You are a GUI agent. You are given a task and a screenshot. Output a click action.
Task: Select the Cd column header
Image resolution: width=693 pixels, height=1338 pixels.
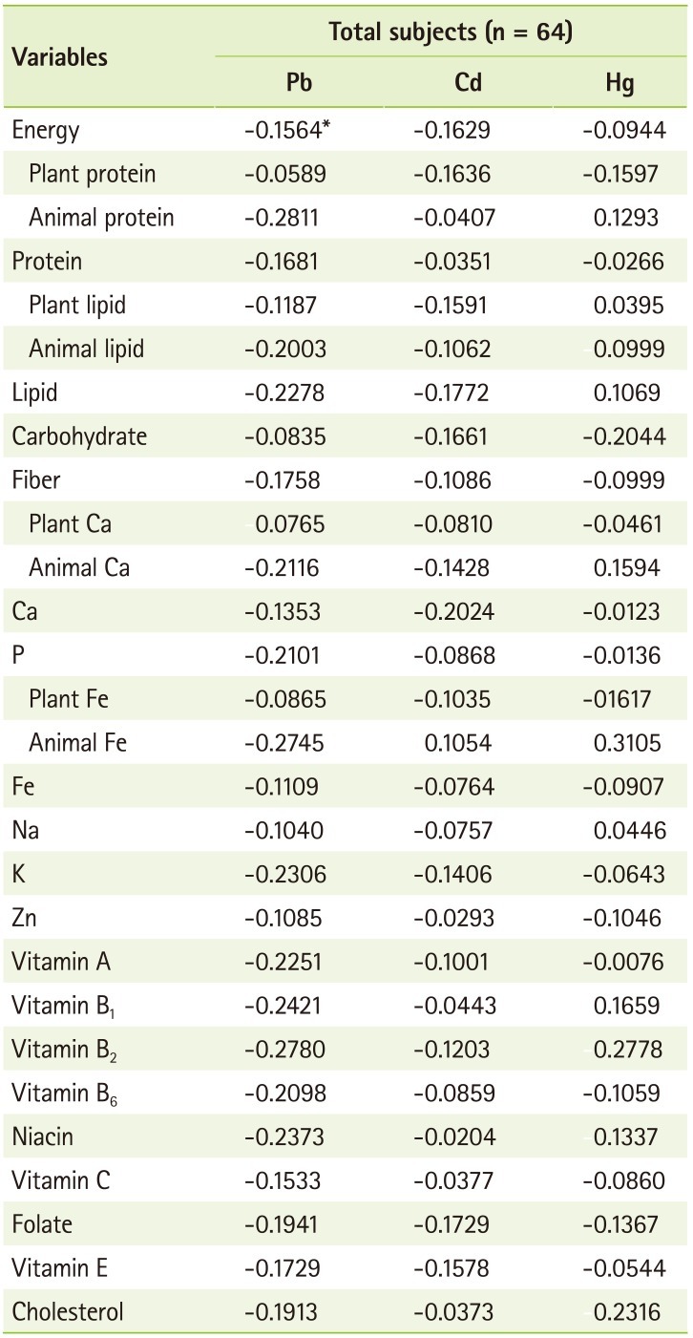(x=468, y=83)
